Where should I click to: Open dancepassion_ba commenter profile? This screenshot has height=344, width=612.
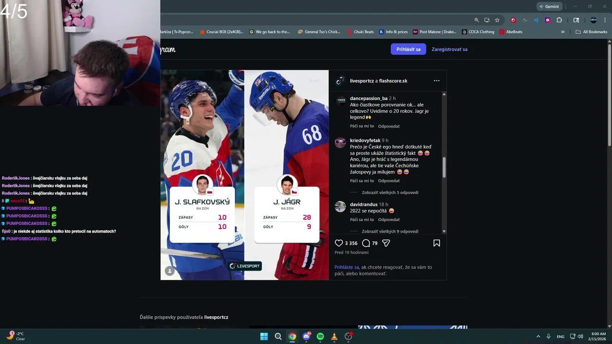point(369,98)
